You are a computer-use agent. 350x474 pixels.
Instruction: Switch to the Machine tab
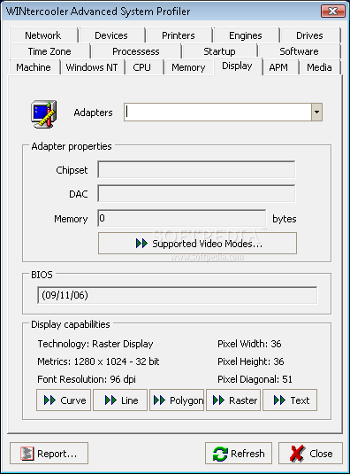tap(34, 67)
